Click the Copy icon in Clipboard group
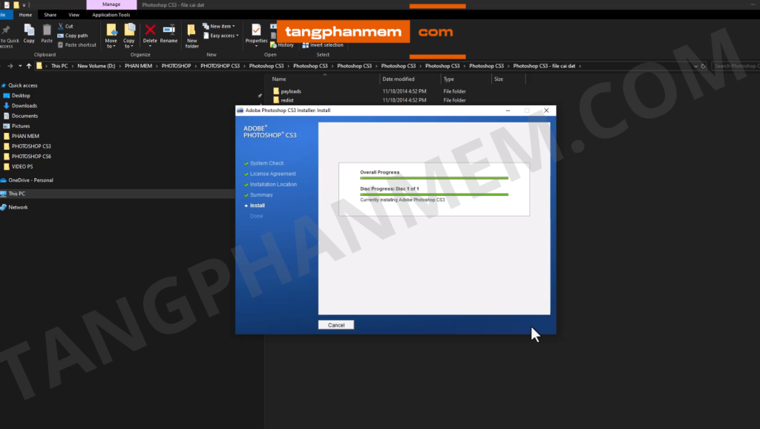 click(29, 33)
